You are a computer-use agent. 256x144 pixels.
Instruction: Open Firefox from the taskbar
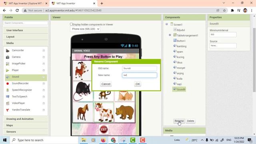tap(103, 140)
